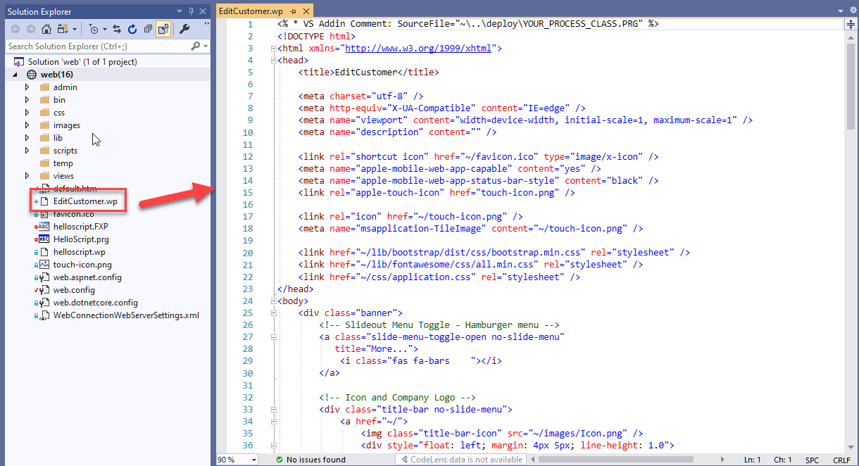The width and height of the screenshot is (859, 466).
Task: Refresh the Solution Explorer tree
Action: click(x=132, y=29)
